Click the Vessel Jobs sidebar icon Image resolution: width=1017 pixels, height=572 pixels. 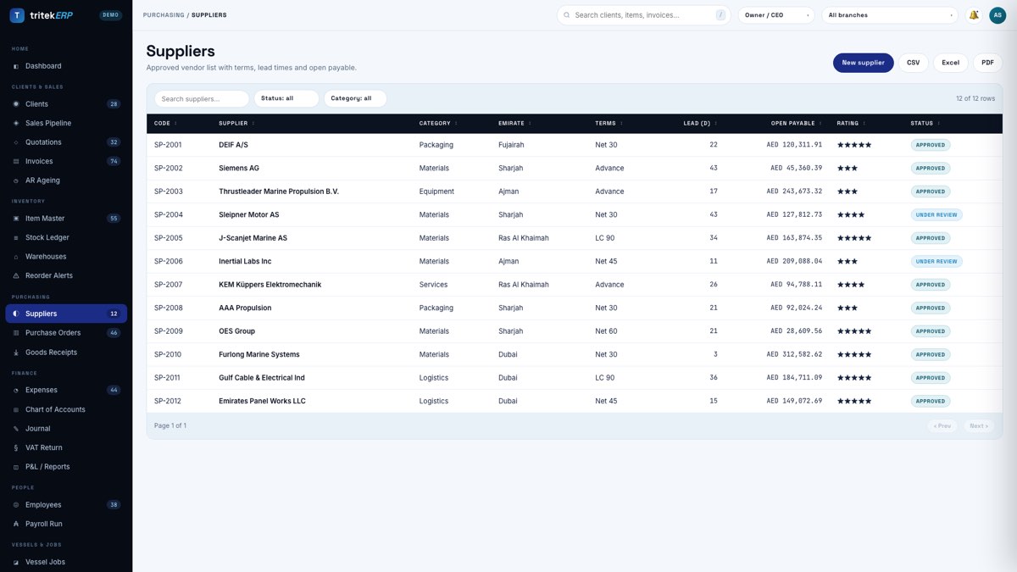pos(16,562)
